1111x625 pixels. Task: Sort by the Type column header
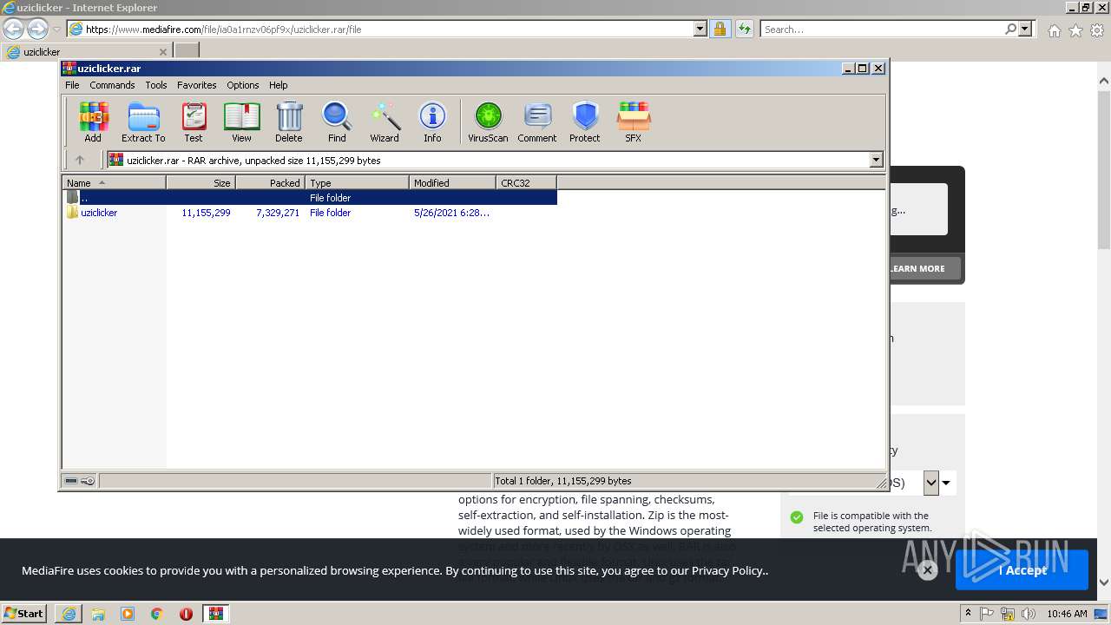tap(357, 183)
